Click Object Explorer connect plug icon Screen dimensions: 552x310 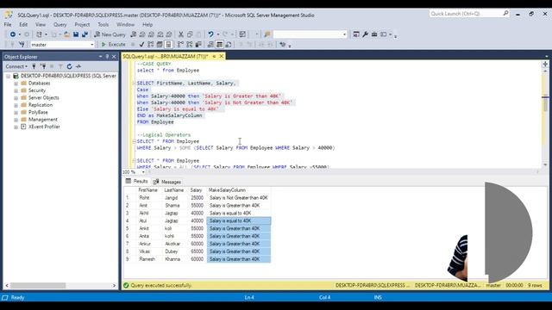[x=34, y=66]
